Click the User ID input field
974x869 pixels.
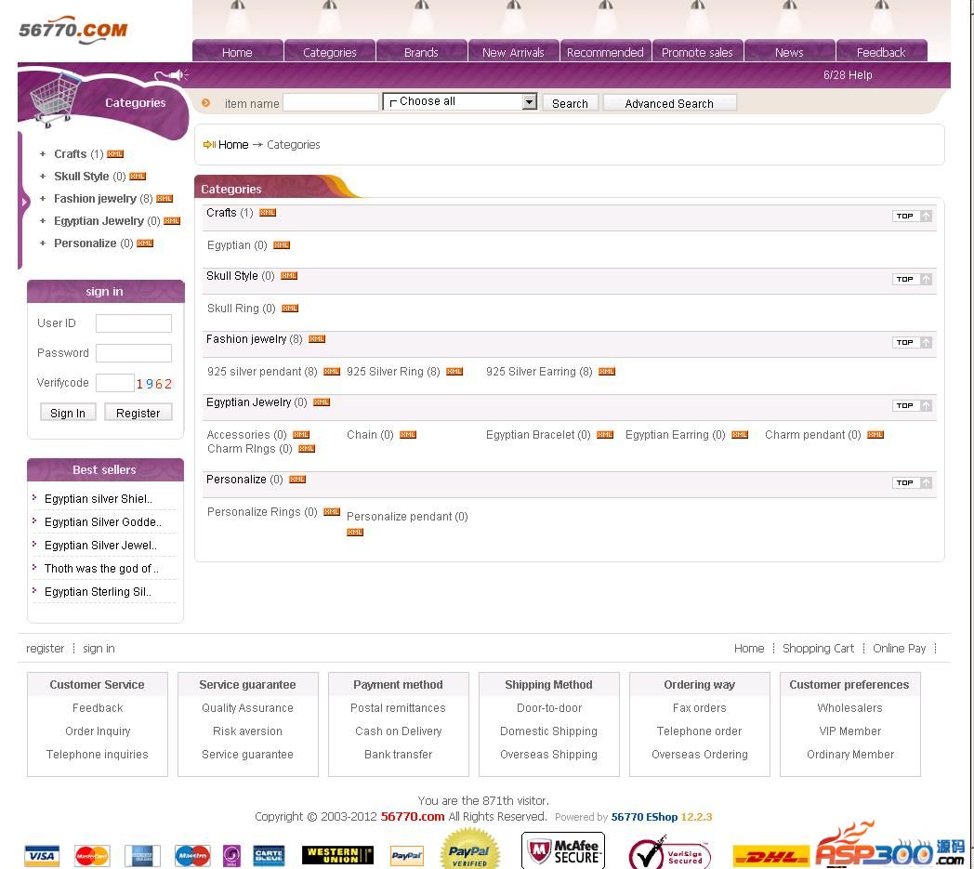click(134, 323)
